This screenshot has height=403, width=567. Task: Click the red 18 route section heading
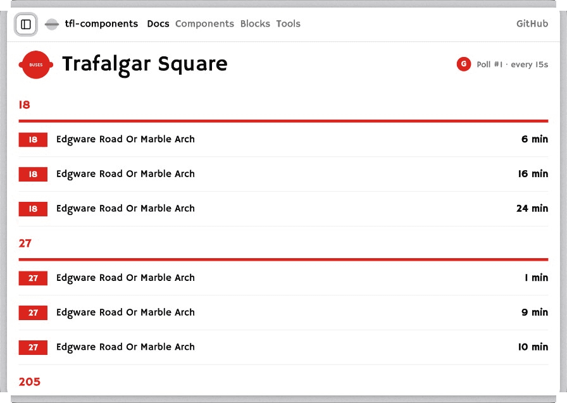pyautogui.click(x=24, y=105)
